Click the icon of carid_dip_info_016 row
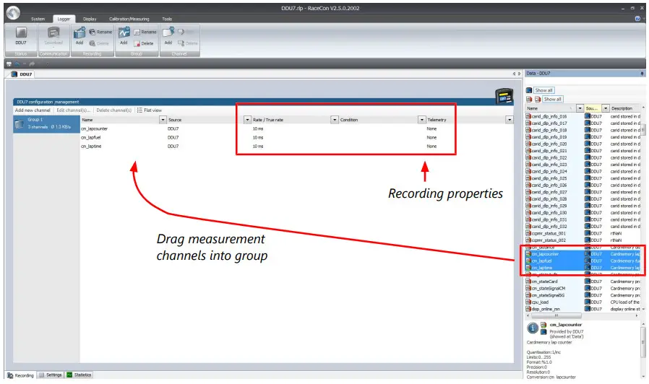This screenshot has height=384, width=649. [528, 116]
